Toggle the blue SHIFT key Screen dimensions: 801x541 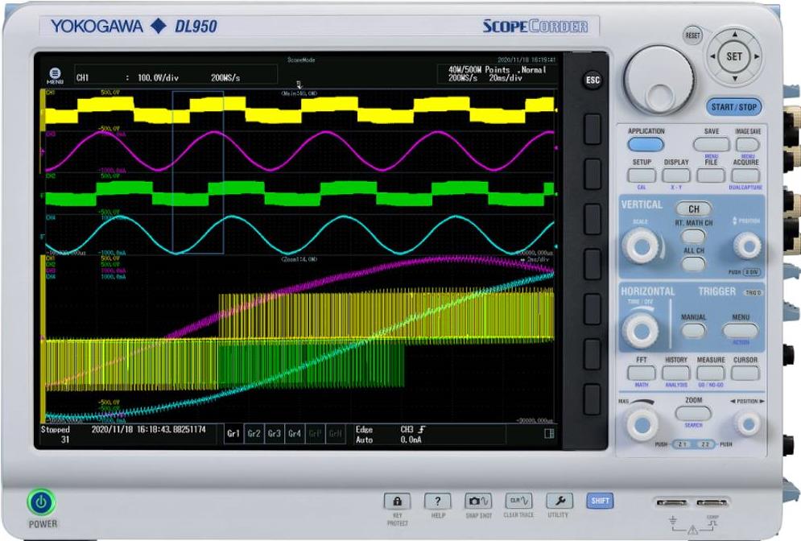(x=600, y=501)
